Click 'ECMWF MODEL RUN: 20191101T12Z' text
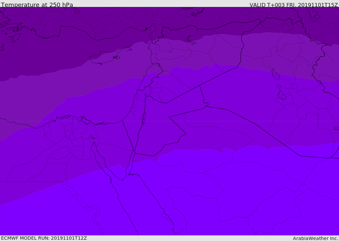This screenshot has width=339, height=241. (x=44, y=238)
